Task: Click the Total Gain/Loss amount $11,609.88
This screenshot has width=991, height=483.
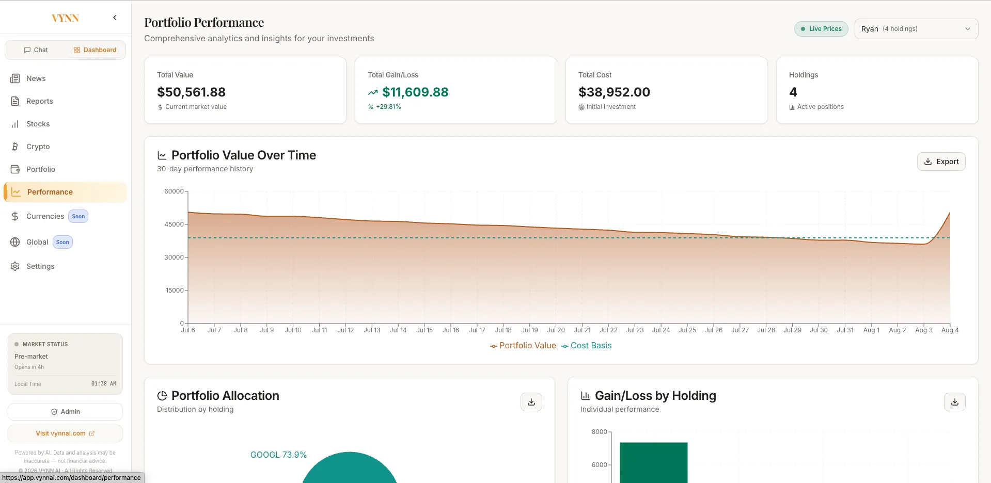Action: pyautogui.click(x=415, y=92)
